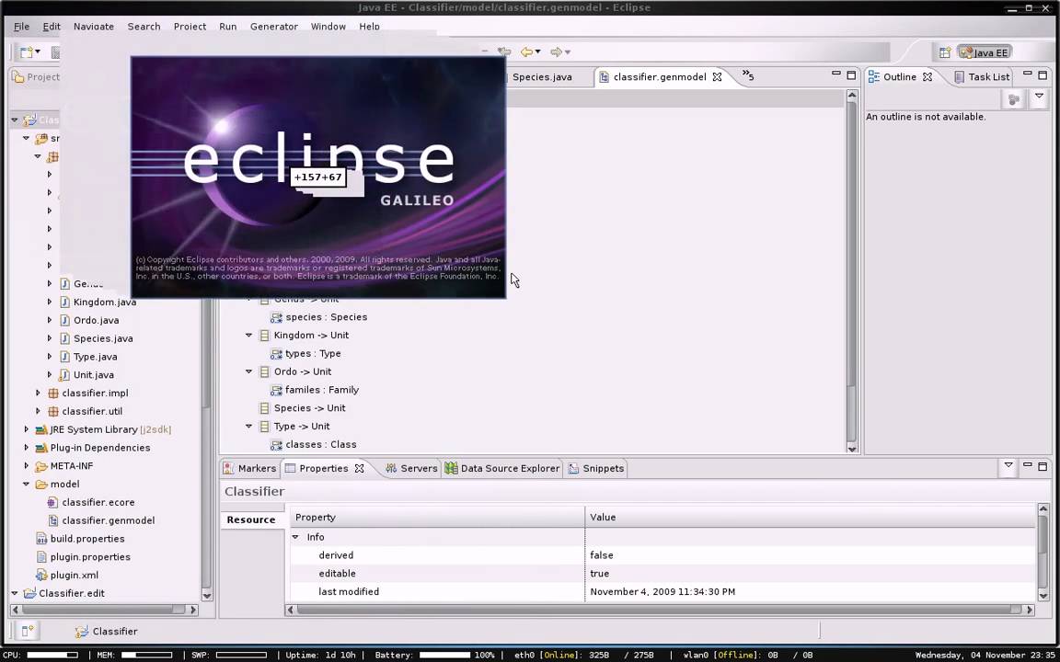Expand the classifier.impl package
This screenshot has height=662, width=1060.
38,393
